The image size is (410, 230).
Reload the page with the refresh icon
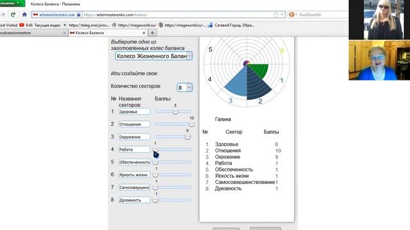13,15
